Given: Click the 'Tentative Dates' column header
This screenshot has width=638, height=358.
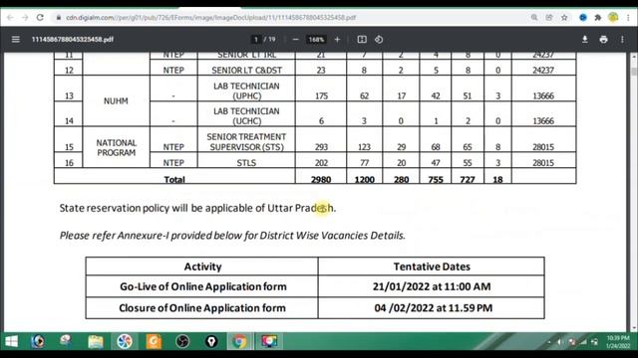Looking at the screenshot, I should [432, 267].
